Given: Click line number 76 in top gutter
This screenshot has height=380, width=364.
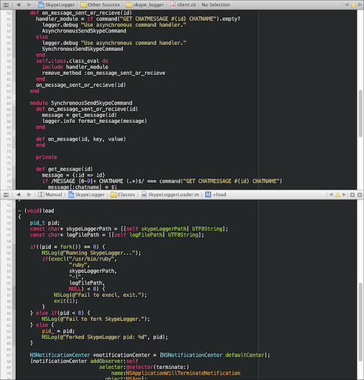Looking at the screenshot, I should (x=9, y=170).
